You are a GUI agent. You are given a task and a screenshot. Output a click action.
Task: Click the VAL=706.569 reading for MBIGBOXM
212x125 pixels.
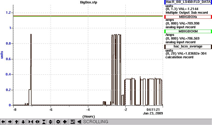189,39
